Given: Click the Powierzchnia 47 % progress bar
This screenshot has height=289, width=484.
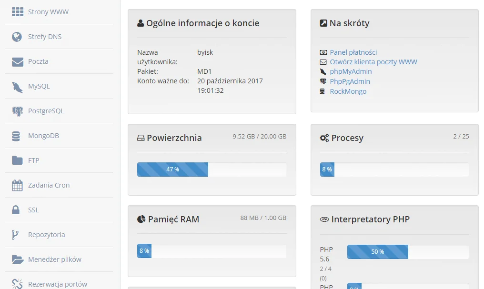Looking at the screenshot, I should click(212, 169).
